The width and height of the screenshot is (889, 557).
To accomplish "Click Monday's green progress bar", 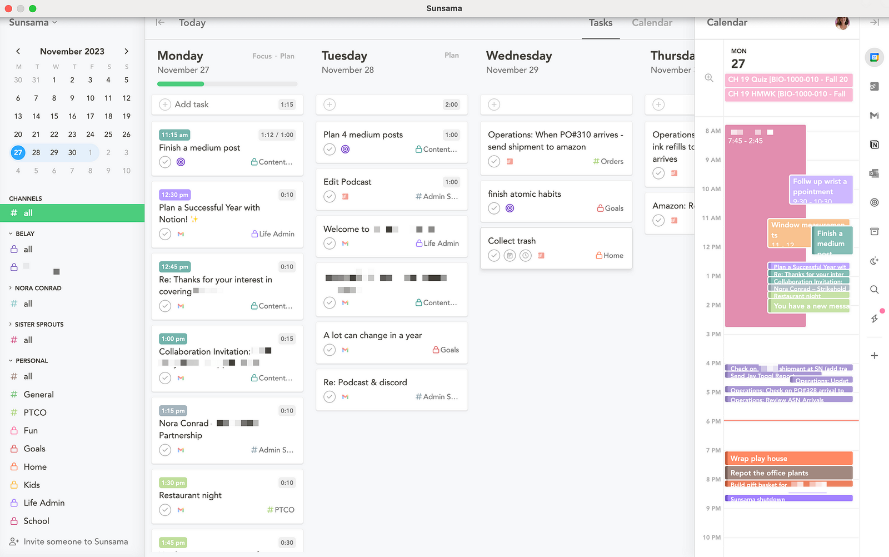I will (180, 84).
